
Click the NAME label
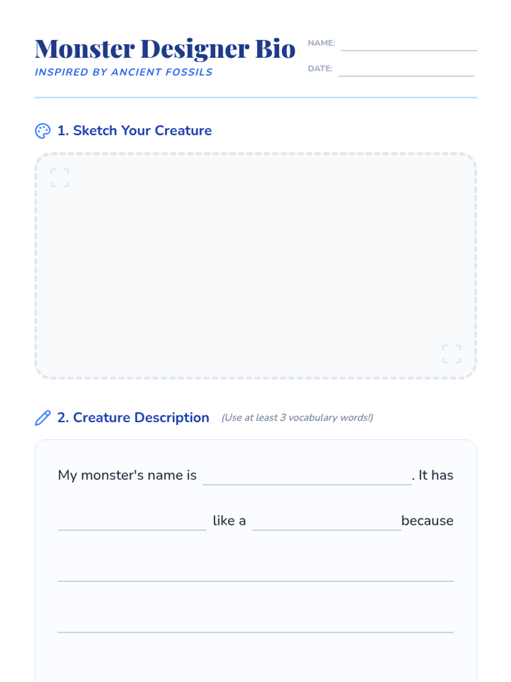pos(322,43)
